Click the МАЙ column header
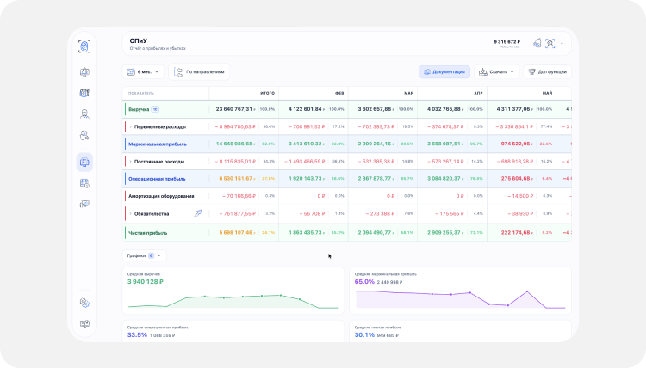The height and width of the screenshot is (368, 646). pos(548,94)
